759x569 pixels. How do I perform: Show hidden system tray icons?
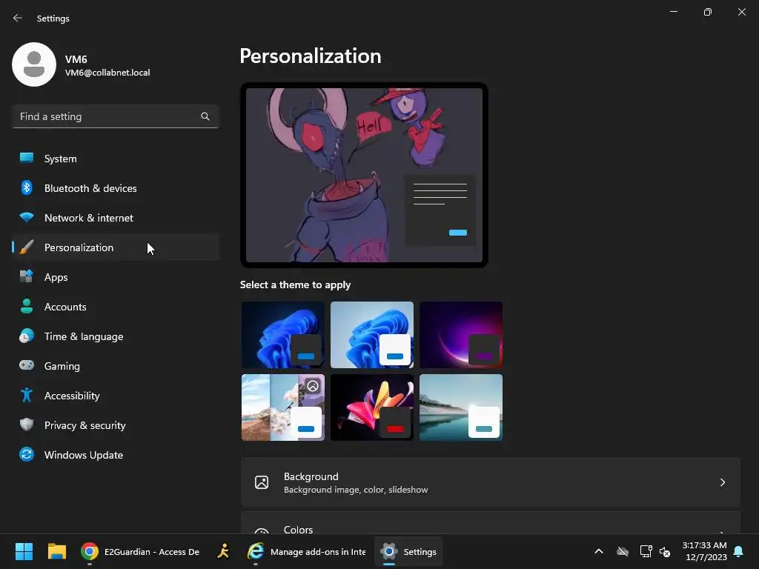[x=599, y=551]
